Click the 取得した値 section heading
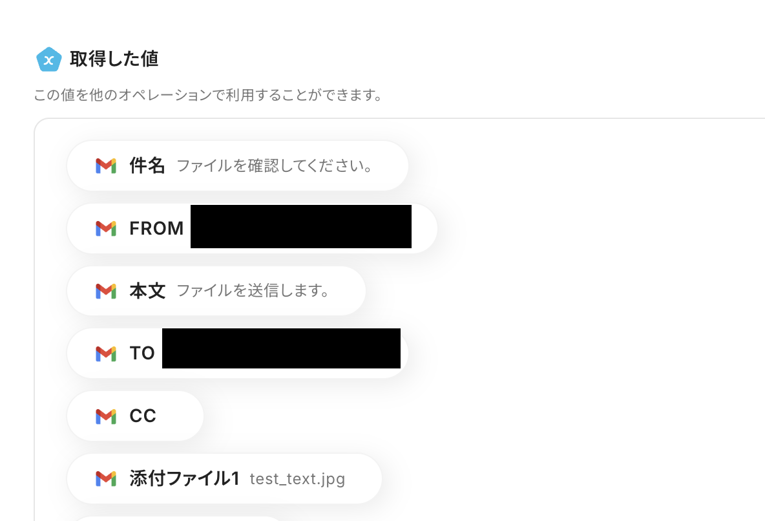Viewport: 765px width, 521px height. point(114,59)
